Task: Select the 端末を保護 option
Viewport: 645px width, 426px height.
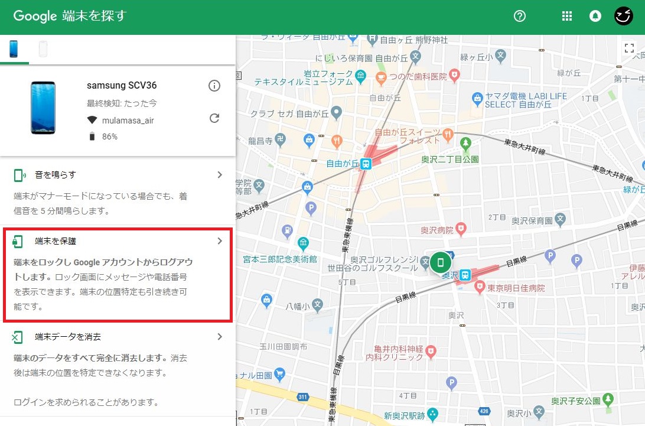Action: click(118, 275)
